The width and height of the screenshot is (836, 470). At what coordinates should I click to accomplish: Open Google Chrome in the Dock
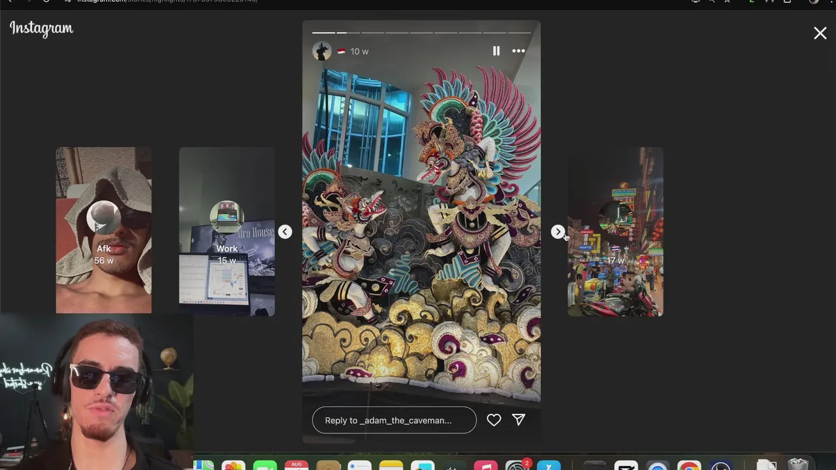pos(689,465)
